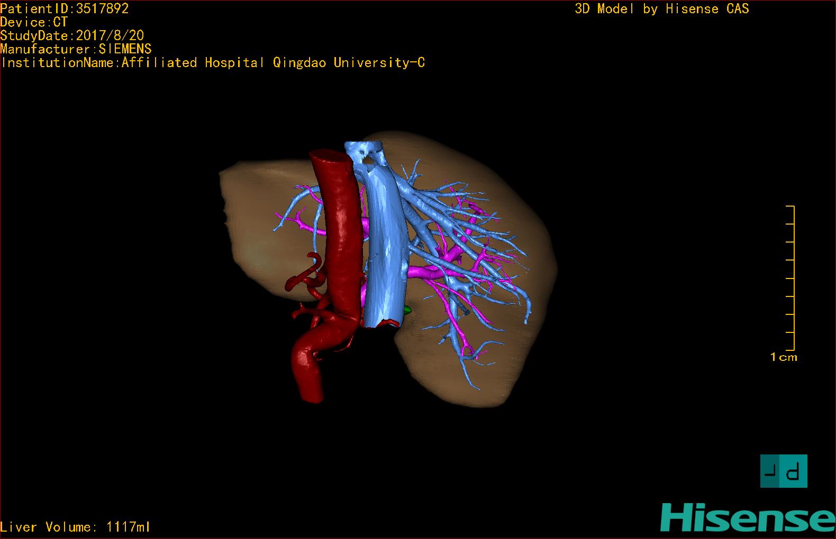
Task: Click the Hisense logo
Action: [x=748, y=517]
